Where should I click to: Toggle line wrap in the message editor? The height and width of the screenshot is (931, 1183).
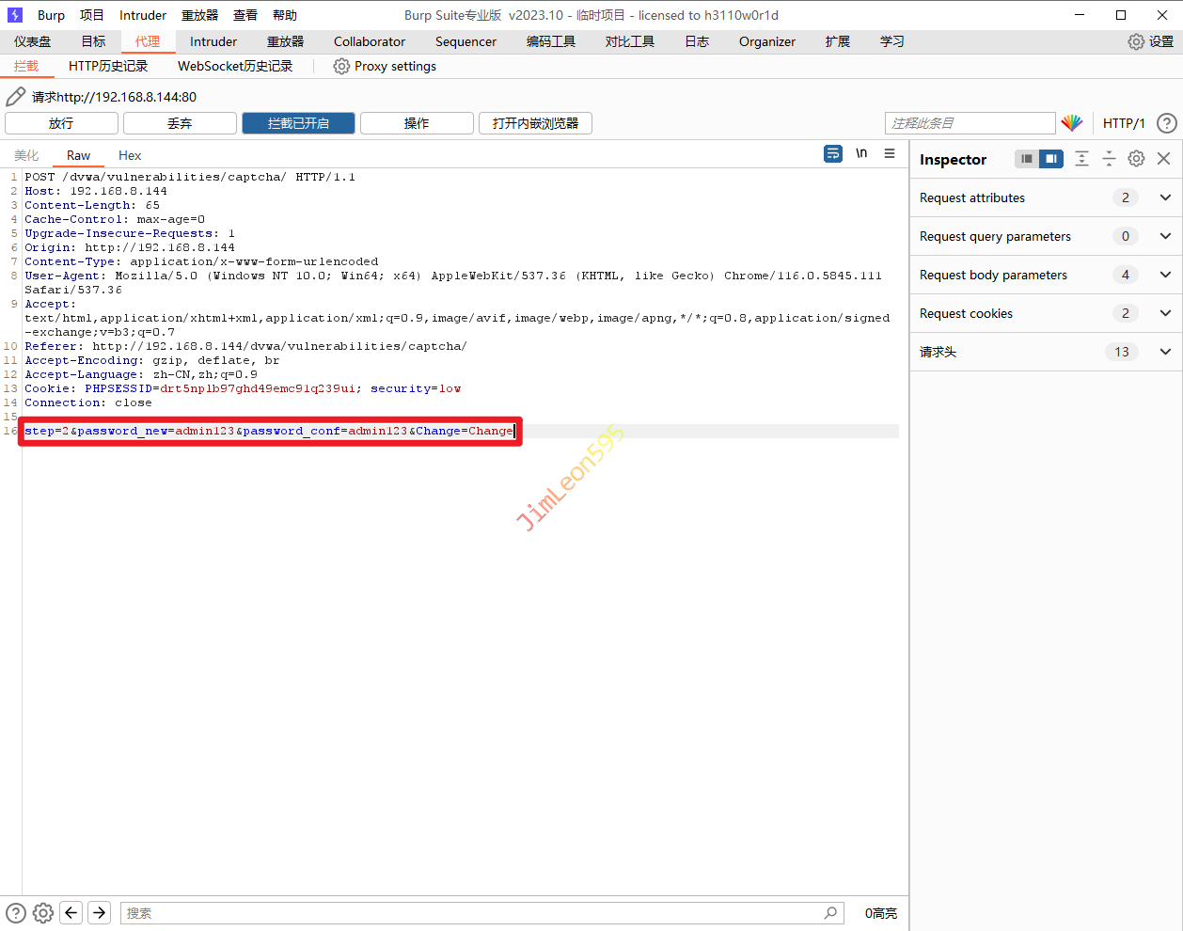tap(833, 153)
